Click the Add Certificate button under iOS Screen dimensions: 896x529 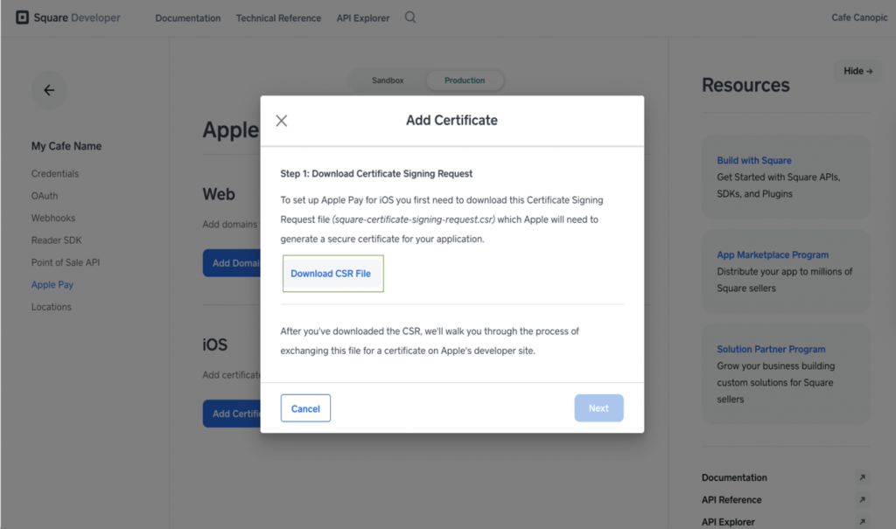click(x=231, y=414)
